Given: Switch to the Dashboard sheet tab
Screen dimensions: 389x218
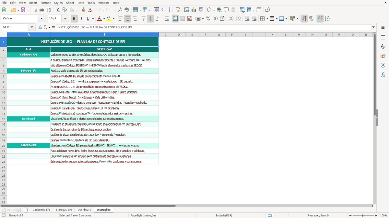Looking at the screenshot, I should coord(84,209).
